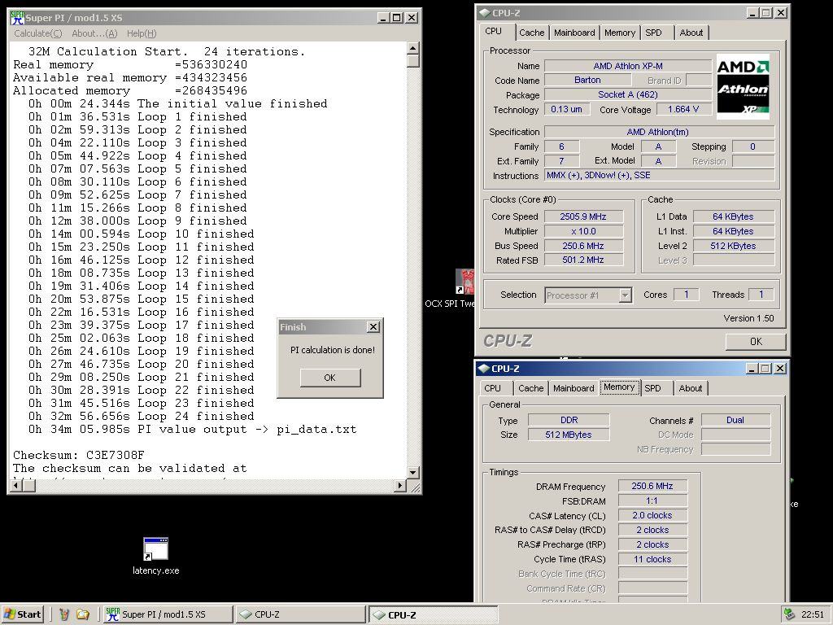Click the Package field Socket A (462)
The image size is (833, 625).
click(628, 94)
